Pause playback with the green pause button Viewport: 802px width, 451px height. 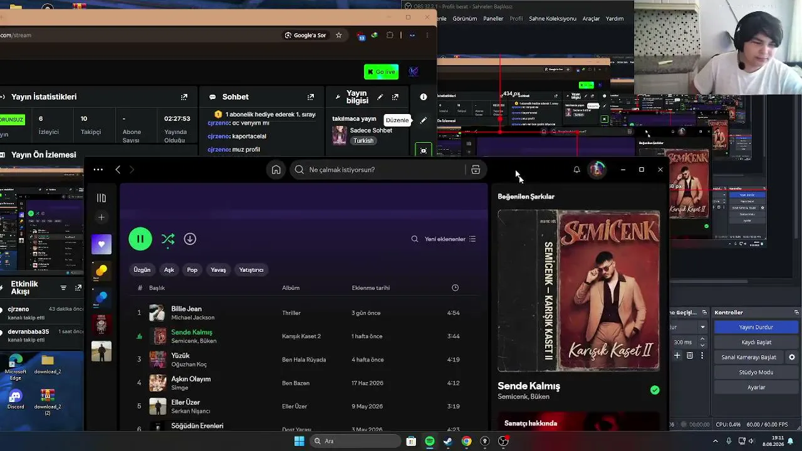(x=140, y=239)
